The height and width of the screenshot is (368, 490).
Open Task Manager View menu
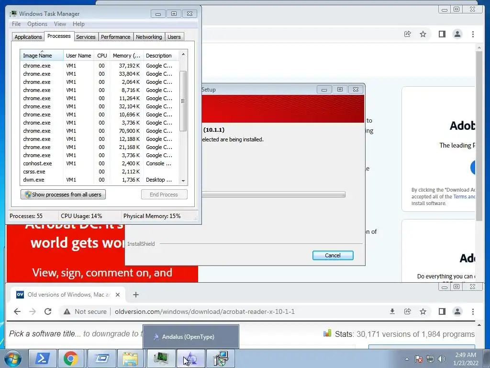pyautogui.click(x=60, y=24)
